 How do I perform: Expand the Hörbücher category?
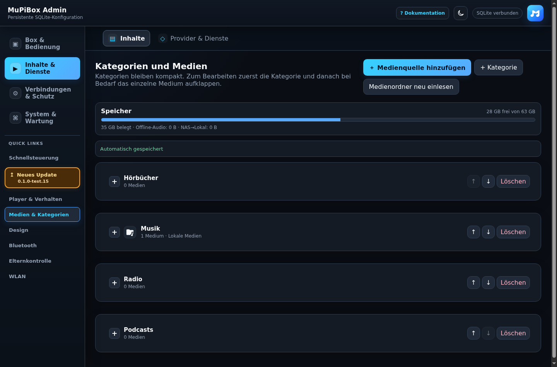(114, 182)
